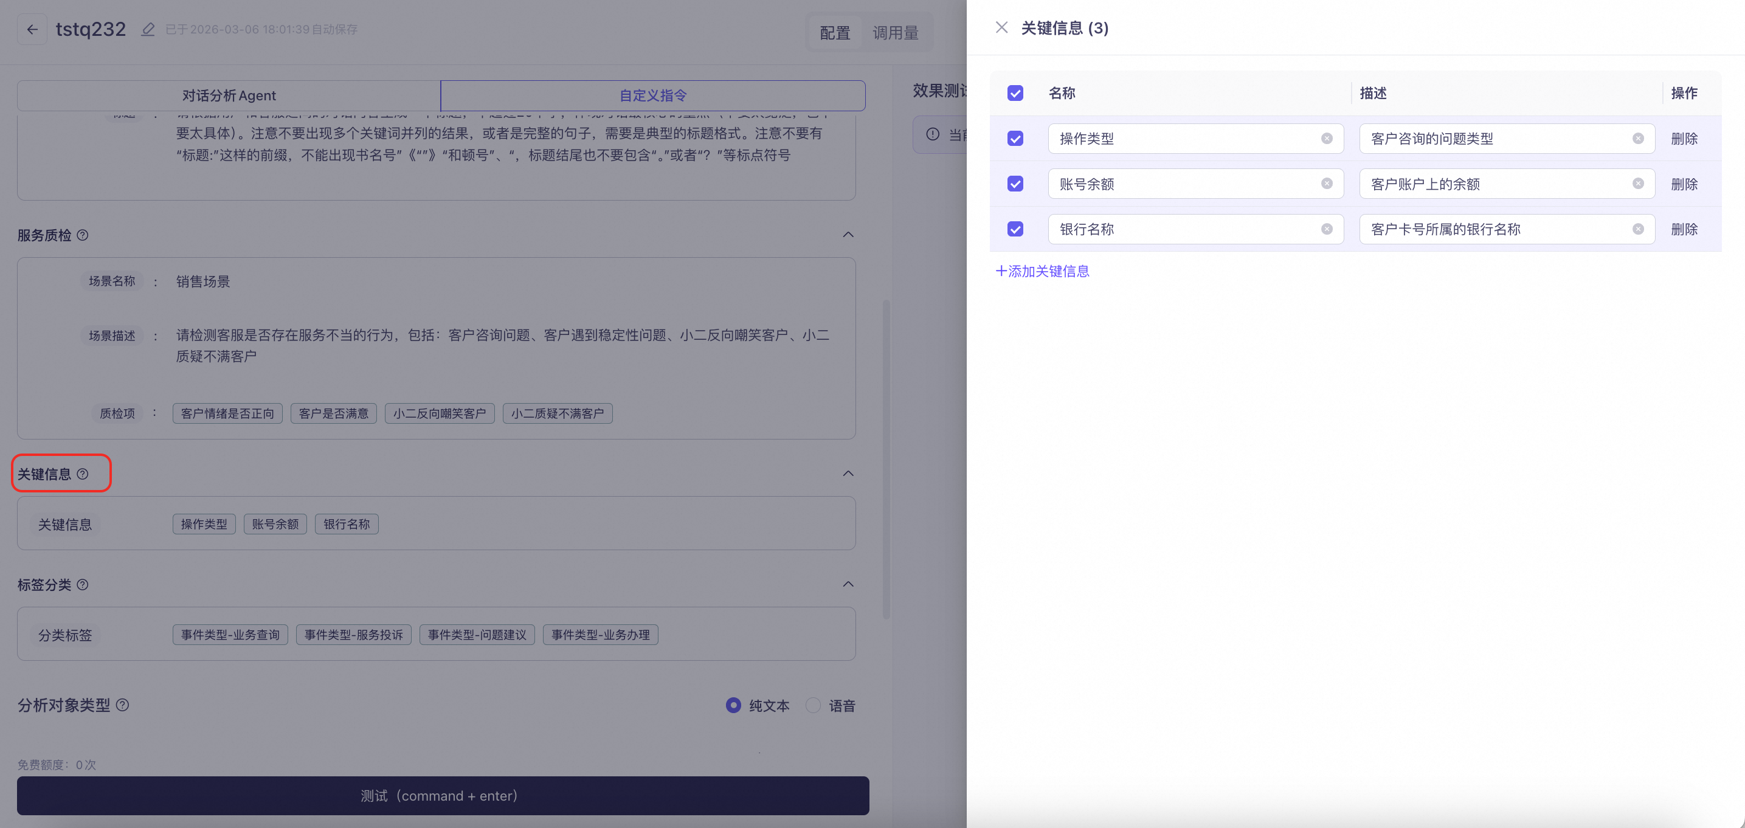
Task: Clear the 操作类型 name field
Action: tap(1326, 139)
